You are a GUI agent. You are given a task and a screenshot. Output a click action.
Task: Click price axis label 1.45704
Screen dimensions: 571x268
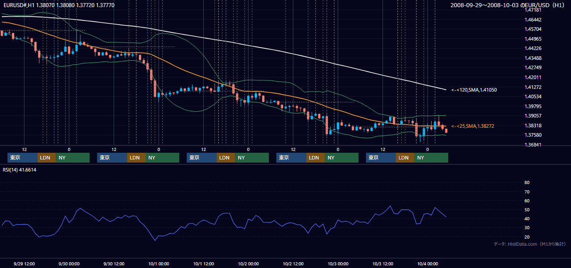coord(533,29)
